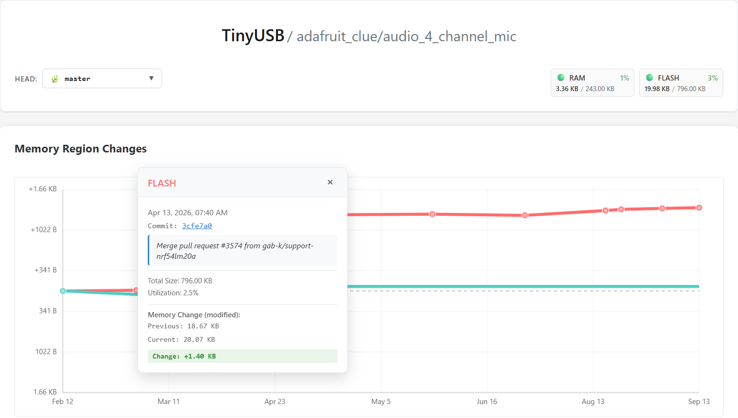Click the Previous: 18.67 KB line
This screenshot has width=738, height=418.
(x=183, y=326)
